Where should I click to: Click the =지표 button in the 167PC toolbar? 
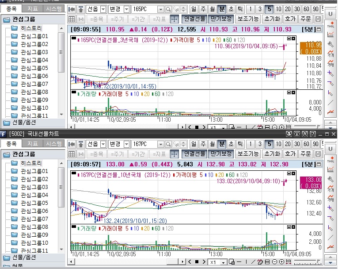[x=160, y=154]
